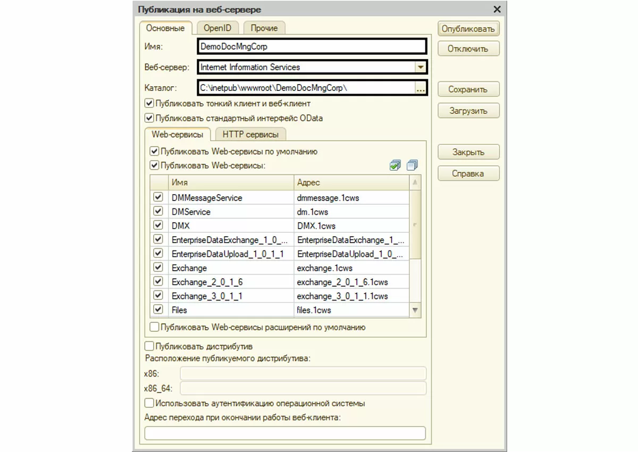Switch to the OpenID tab
Screen dimensions: 638x452
coord(217,28)
